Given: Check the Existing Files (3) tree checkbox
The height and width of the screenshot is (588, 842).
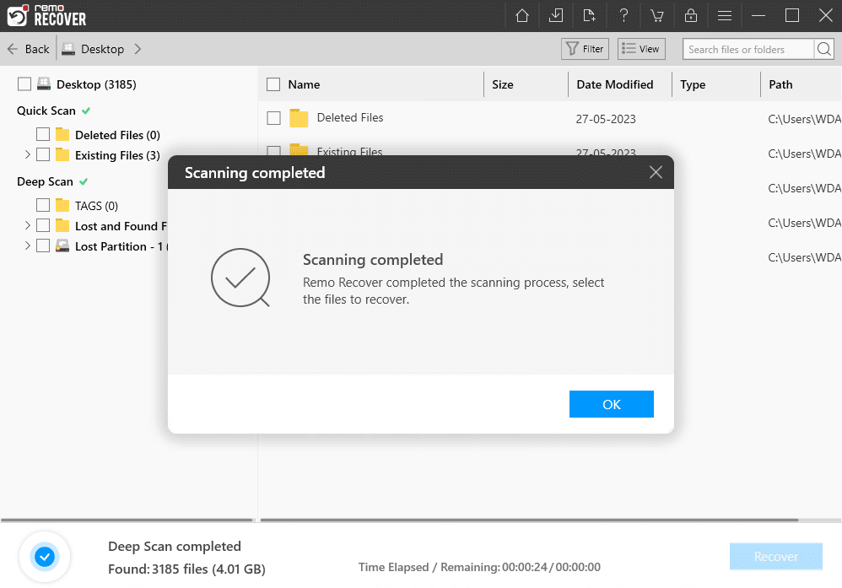Looking at the screenshot, I should click(x=43, y=154).
